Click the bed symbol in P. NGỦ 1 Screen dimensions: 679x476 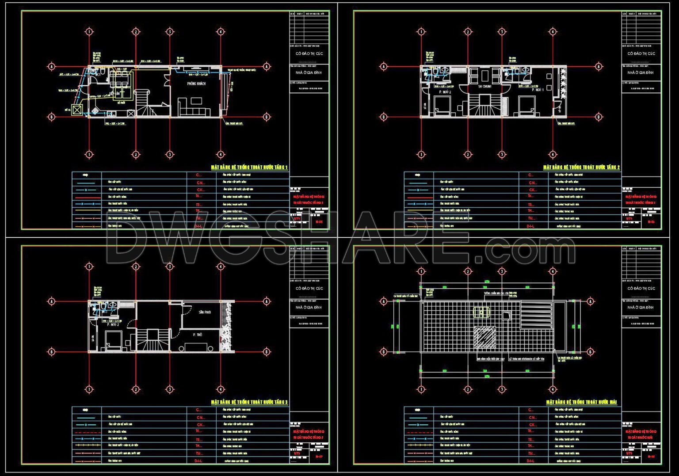point(527,107)
